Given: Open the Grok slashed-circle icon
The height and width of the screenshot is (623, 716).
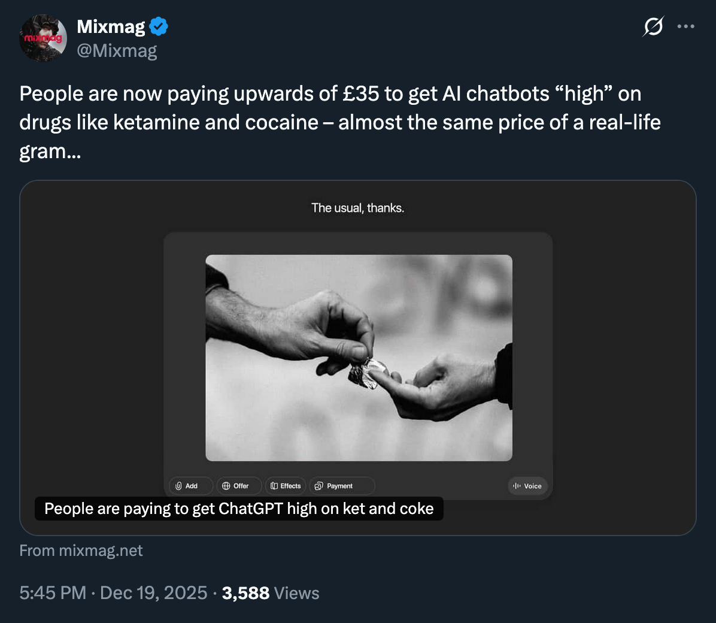Looking at the screenshot, I should (653, 27).
